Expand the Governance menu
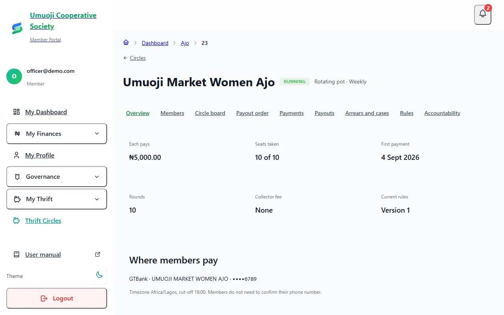Viewport: 504px width, 315px height. pyautogui.click(x=57, y=176)
